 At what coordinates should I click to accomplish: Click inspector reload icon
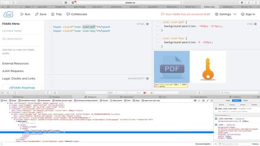(x=48, y=93)
